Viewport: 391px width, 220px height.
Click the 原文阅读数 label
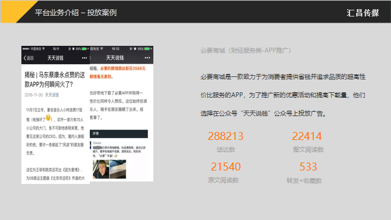point(224,180)
